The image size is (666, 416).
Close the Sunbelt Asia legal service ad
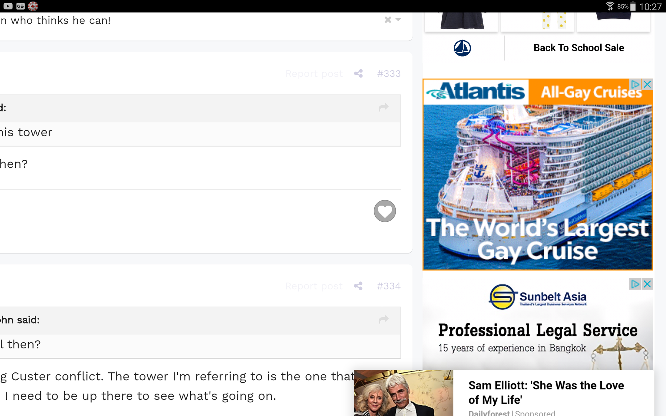647,284
